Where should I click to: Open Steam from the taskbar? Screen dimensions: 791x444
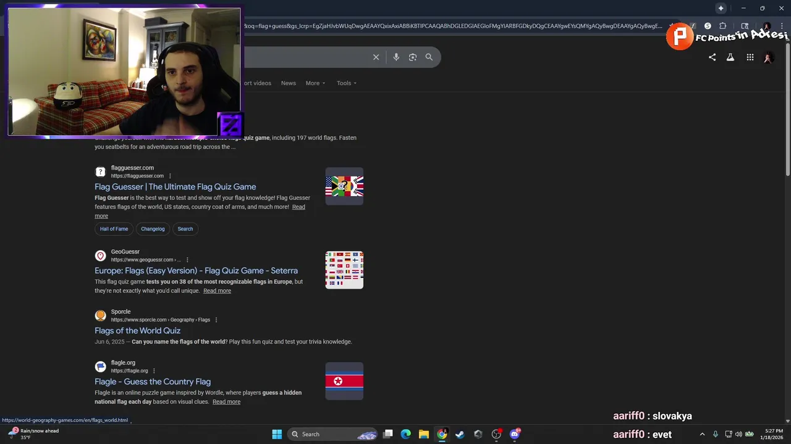(460, 434)
